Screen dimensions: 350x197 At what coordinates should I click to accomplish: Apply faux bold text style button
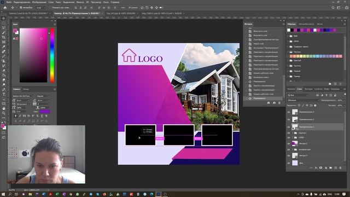[16, 116]
